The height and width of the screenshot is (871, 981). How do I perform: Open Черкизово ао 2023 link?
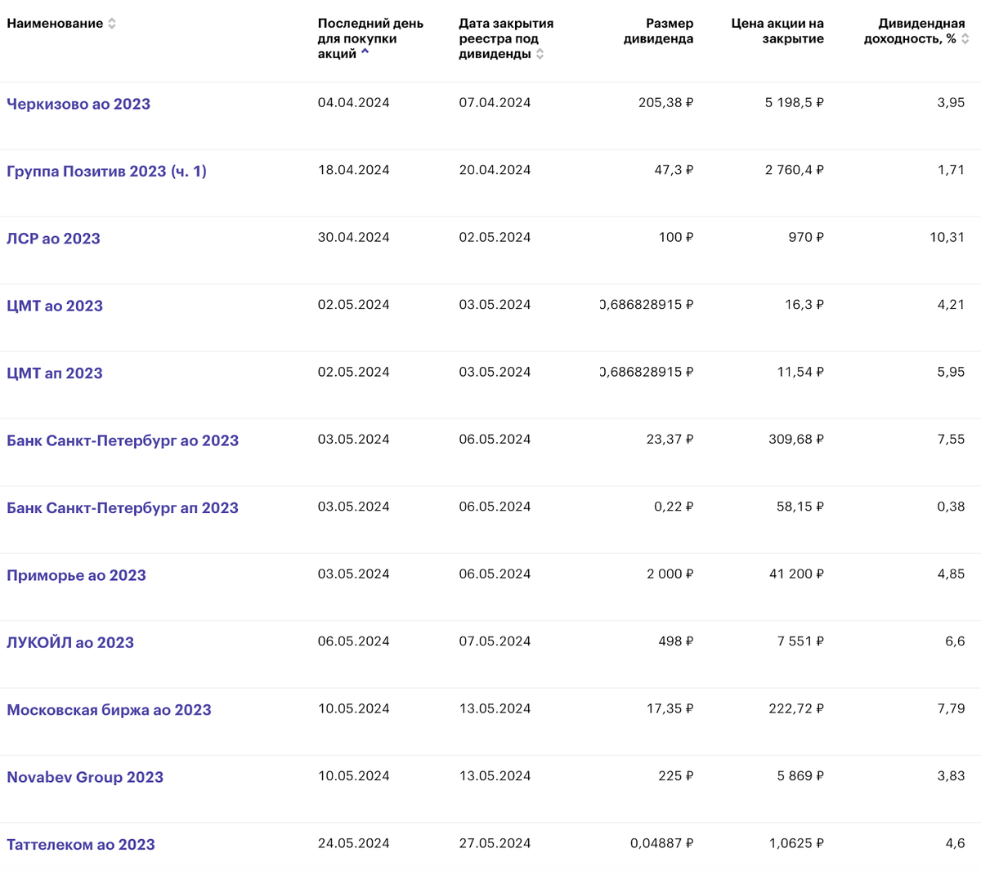[78, 104]
